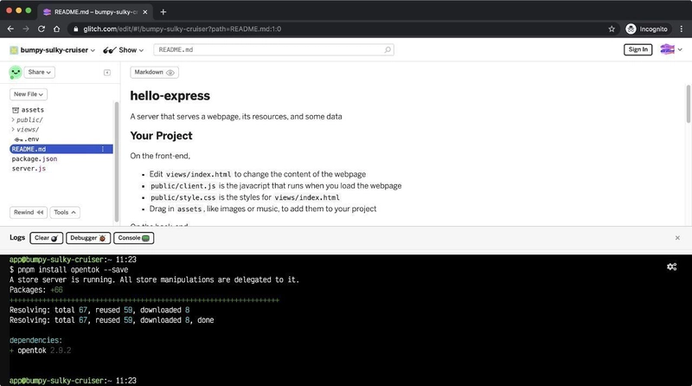Open README.md file options dots
Screen dimensions: 692x386
click(103, 149)
